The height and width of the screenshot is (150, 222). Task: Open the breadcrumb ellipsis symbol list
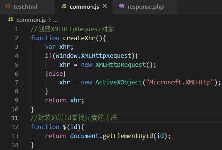pyautogui.click(x=55, y=21)
